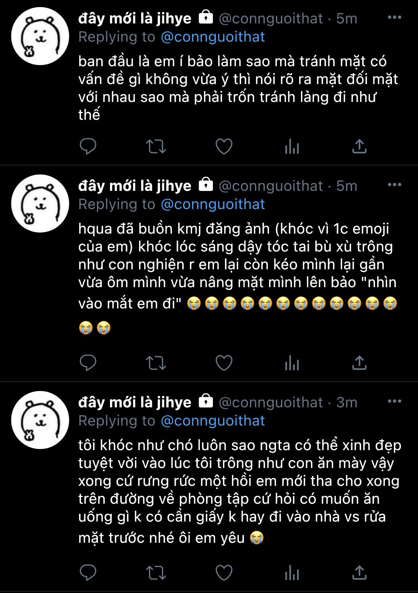Viewport: 418px width, 593px height.
Task: Reply to the first tweet about tránh mặt
Action: pos(88,146)
